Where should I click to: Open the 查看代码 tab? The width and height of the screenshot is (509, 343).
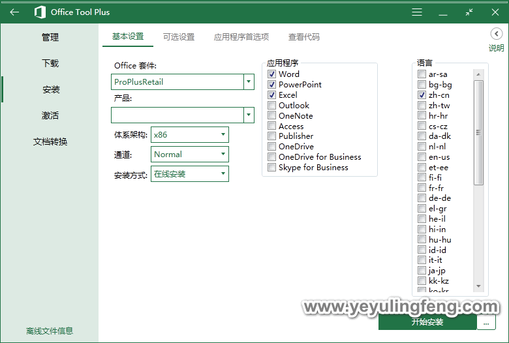304,37
